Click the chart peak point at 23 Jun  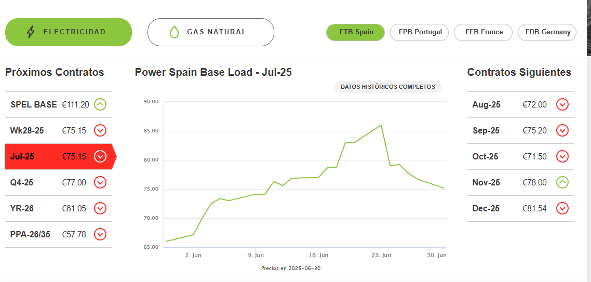click(x=381, y=125)
